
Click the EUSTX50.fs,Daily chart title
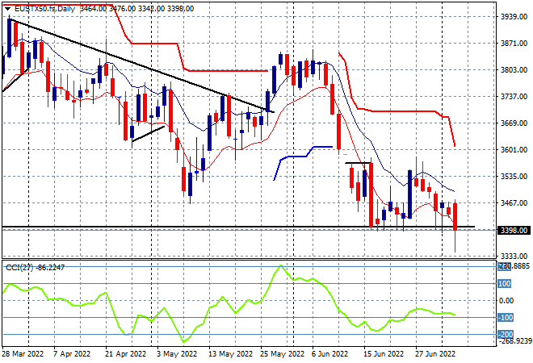point(44,9)
